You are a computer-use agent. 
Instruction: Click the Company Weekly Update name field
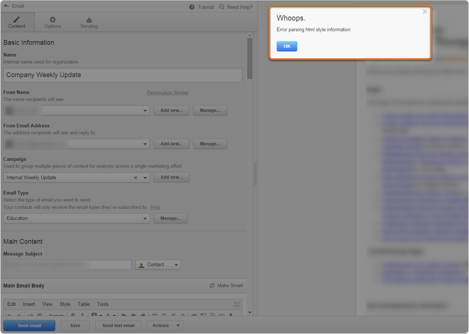(122, 75)
